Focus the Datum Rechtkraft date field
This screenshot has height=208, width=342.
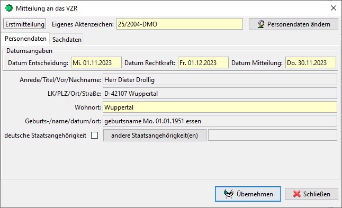pyautogui.click(x=203, y=63)
